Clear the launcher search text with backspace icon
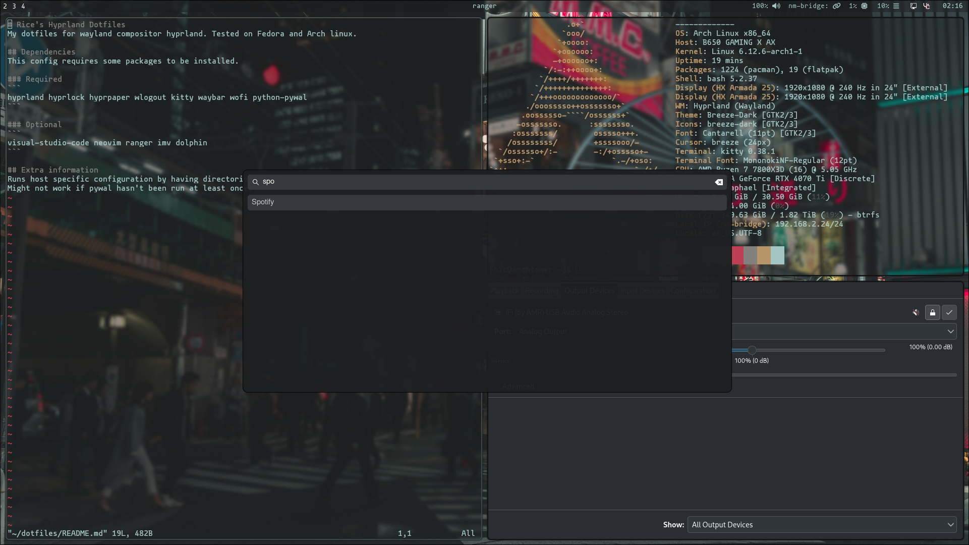The image size is (969, 545). pyautogui.click(x=719, y=182)
